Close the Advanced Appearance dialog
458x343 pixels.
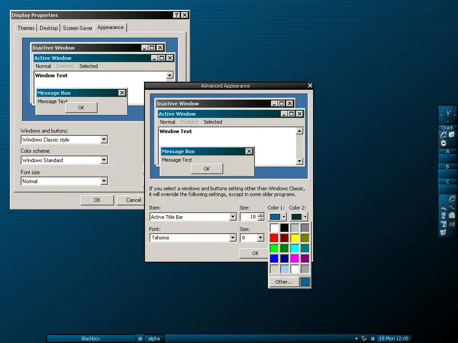point(310,85)
